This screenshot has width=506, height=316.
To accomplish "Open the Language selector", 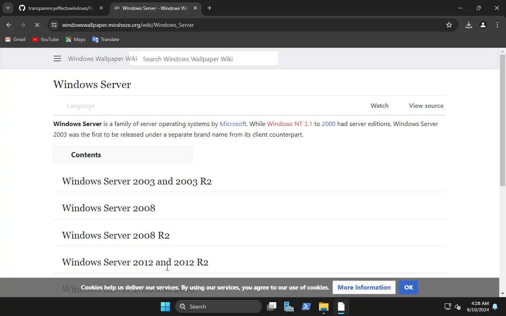I will click(81, 106).
